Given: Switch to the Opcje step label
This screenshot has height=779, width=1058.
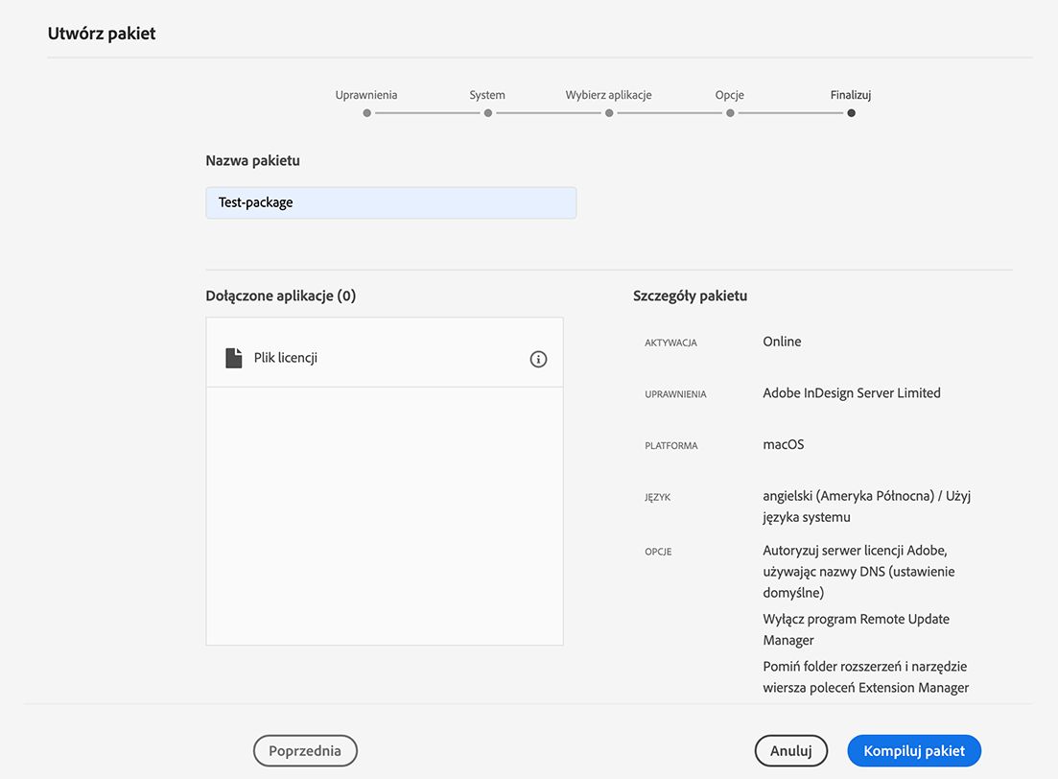Looking at the screenshot, I should point(730,95).
